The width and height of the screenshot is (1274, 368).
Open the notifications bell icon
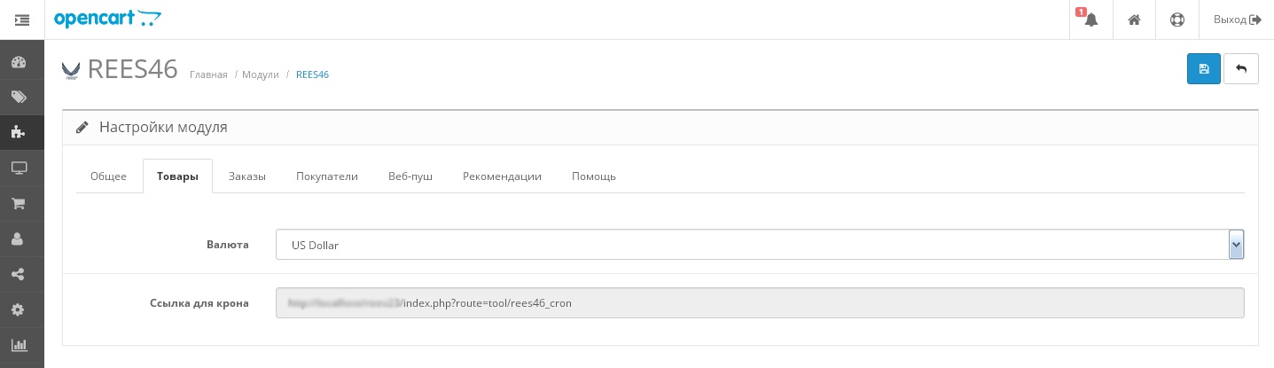(1090, 20)
